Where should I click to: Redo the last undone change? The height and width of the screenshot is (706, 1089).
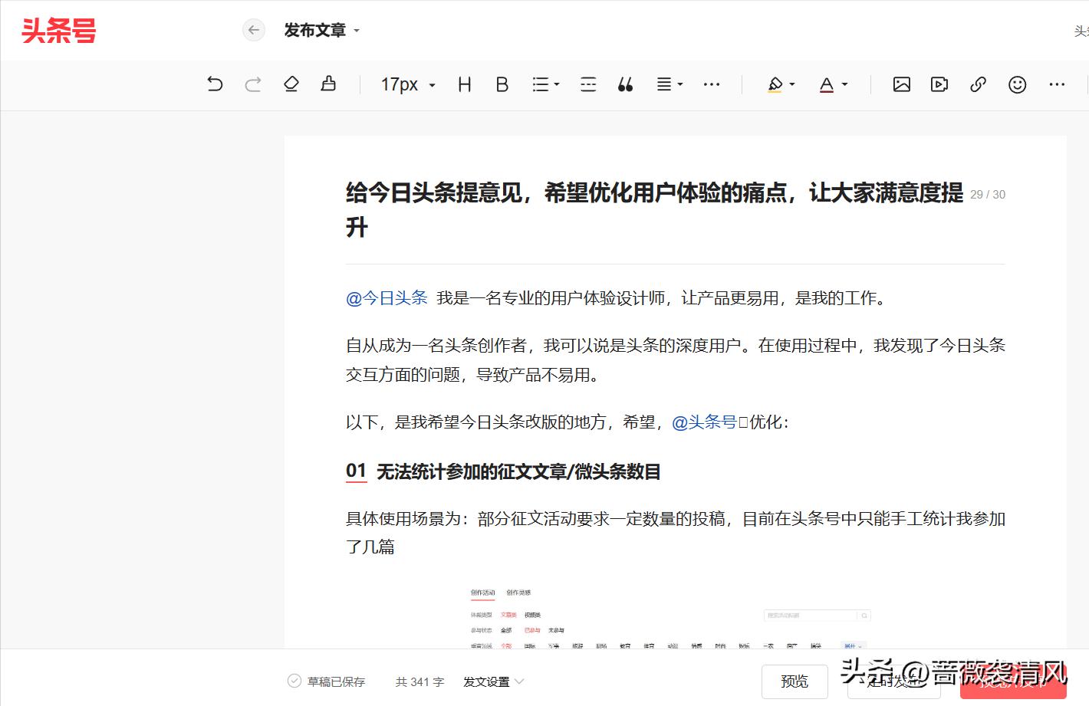(252, 84)
